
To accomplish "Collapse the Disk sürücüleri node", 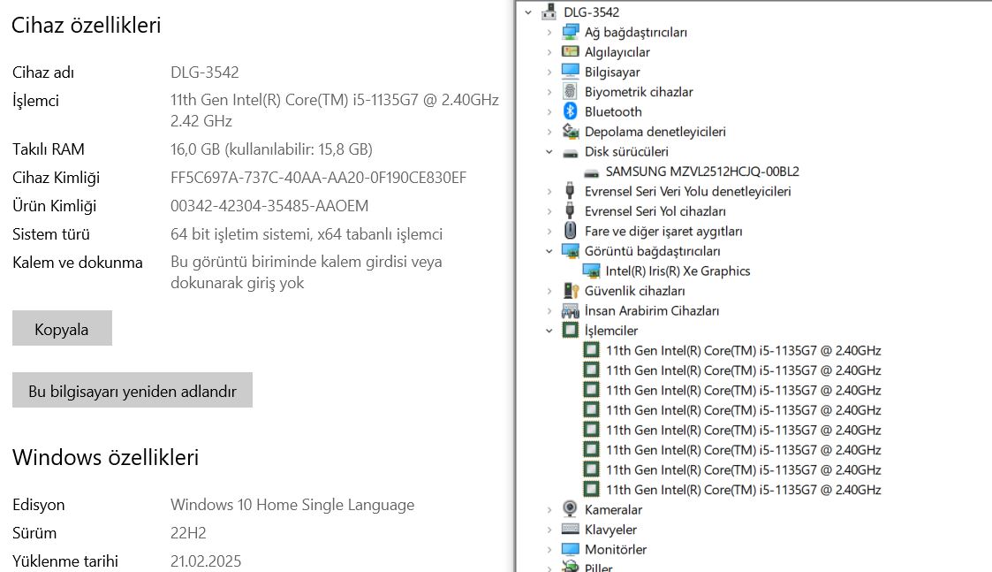I will pyautogui.click(x=549, y=152).
